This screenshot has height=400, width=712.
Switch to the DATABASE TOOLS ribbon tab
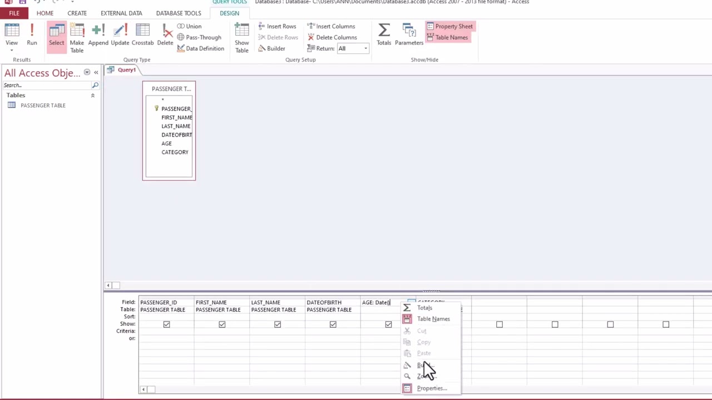179,13
